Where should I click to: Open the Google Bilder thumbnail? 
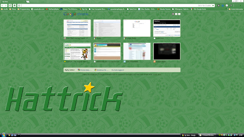pos(137,28)
